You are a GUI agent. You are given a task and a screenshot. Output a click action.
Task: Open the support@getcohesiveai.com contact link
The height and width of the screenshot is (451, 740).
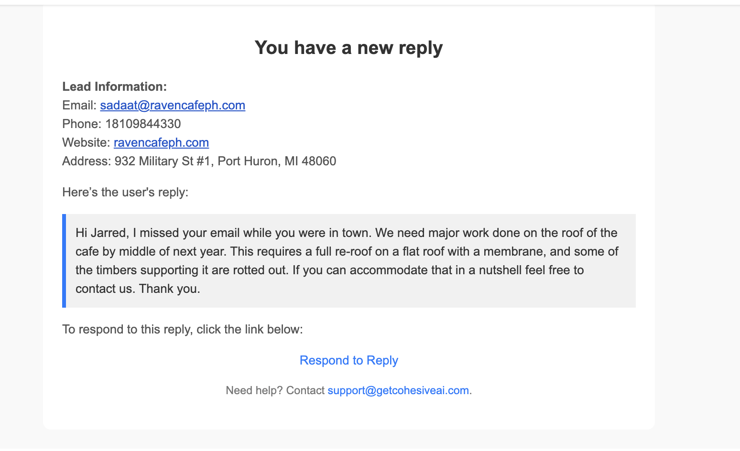click(x=398, y=391)
